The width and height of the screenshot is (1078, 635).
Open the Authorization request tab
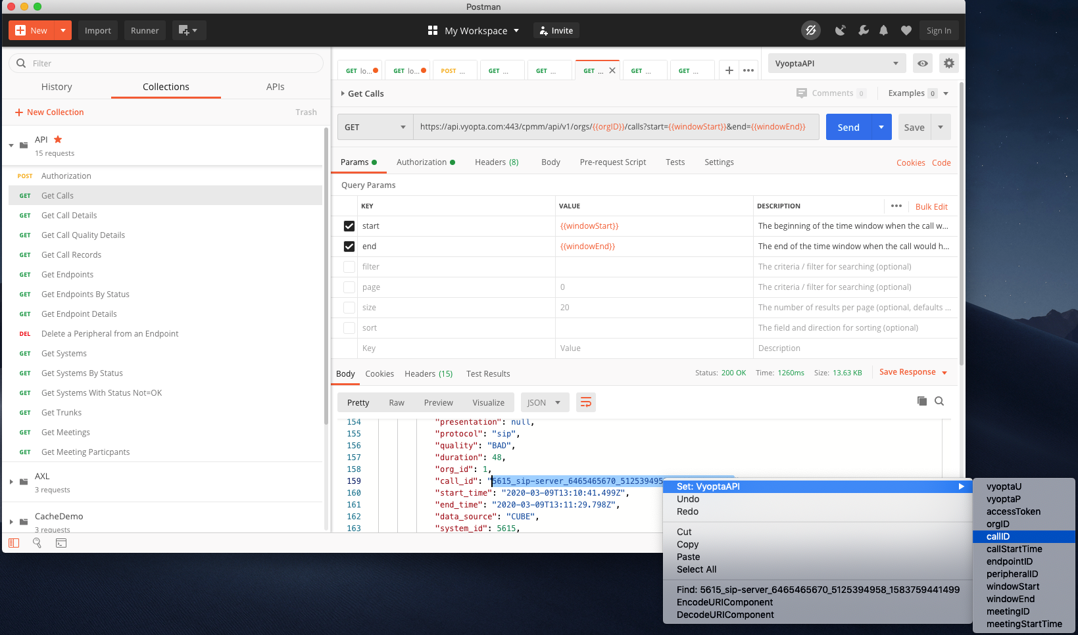(426, 162)
